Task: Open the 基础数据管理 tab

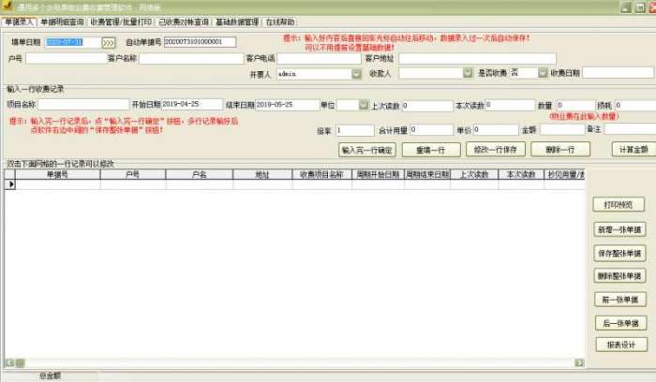Action: tap(237, 22)
